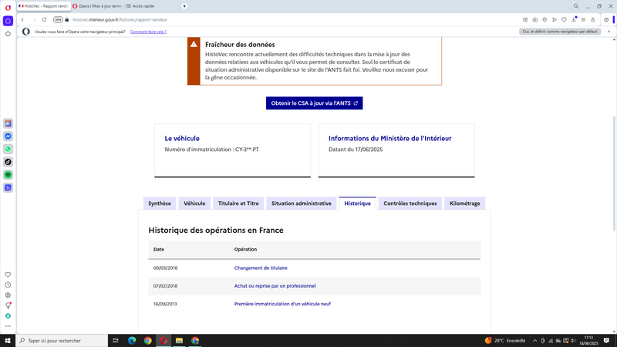Screen dimensions: 617x347
Task: Open the Kilométrage tab
Action: [465, 204]
